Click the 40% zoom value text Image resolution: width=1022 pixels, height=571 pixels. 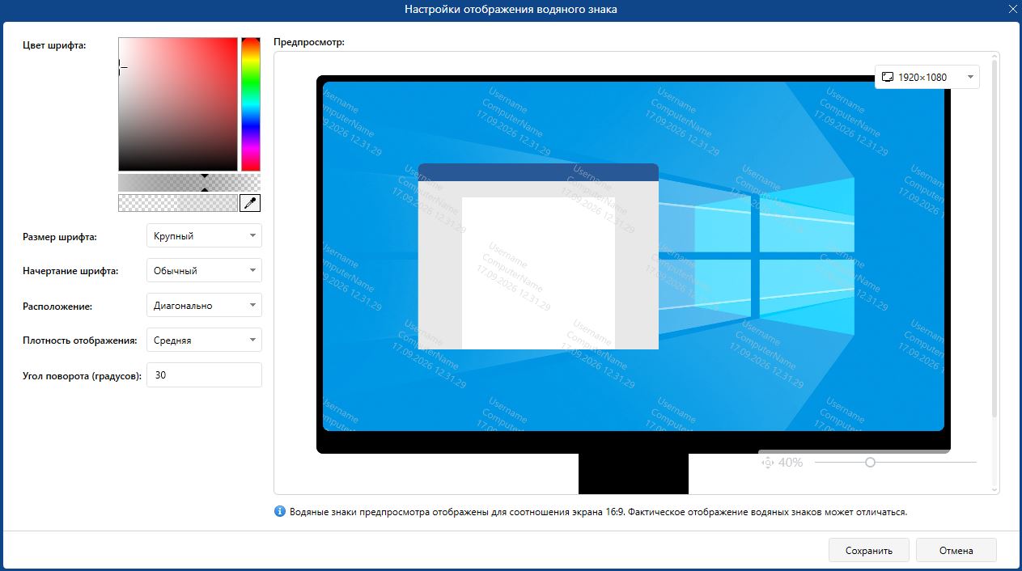(791, 463)
